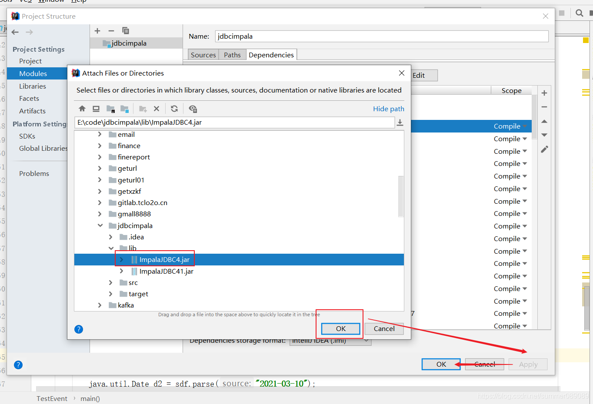This screenshot has width=593, height=404.
Task: Select the Dependencies tab
Action: point(271,55)
